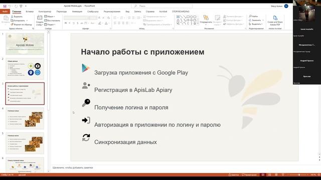Switch to the Вставка ribbon tab
The height and width of the screenshot is (180, 321).
pos(30,11)
